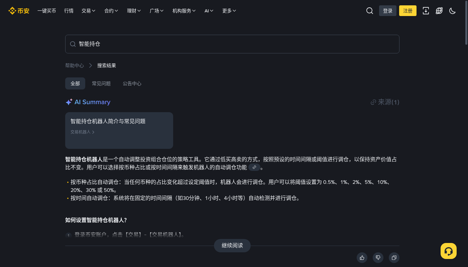This screenshot has width=468, height=267.
Task: Click the Binance 币安 logo
Action: point(19,11)
